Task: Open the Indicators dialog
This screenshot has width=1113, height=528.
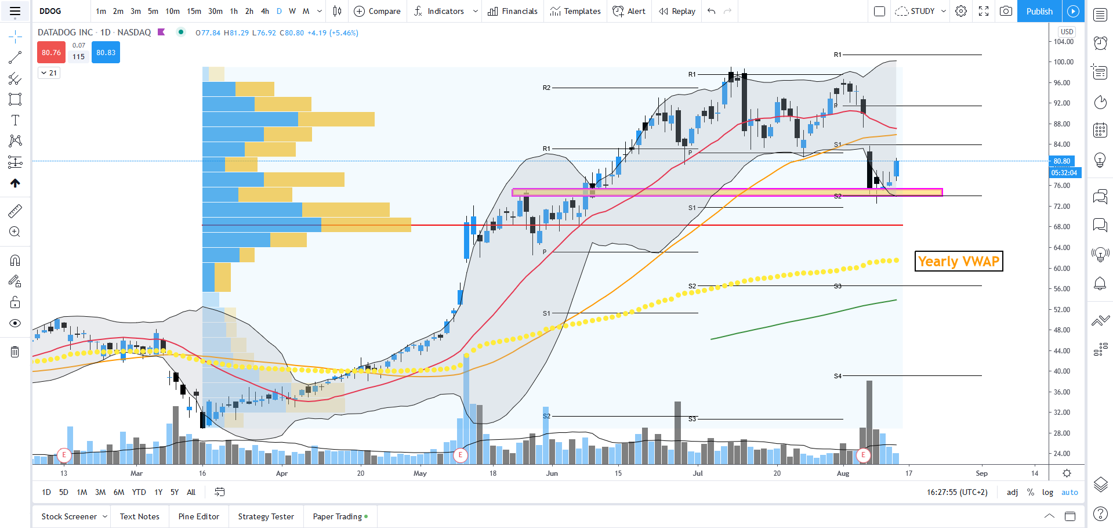Action: click(x=438, y=11)
